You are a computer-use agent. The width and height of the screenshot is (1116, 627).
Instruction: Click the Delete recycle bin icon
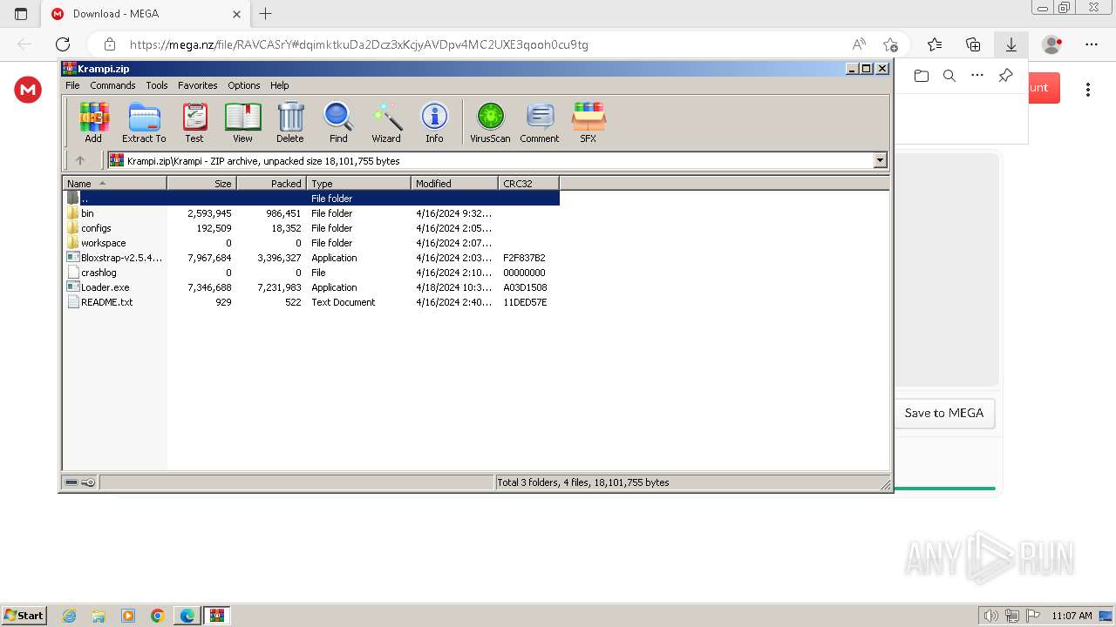click(290, 122)
